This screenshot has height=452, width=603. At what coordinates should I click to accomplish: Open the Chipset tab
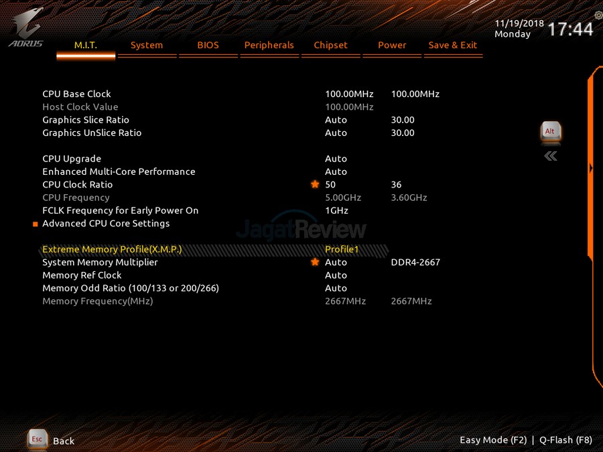330,45
